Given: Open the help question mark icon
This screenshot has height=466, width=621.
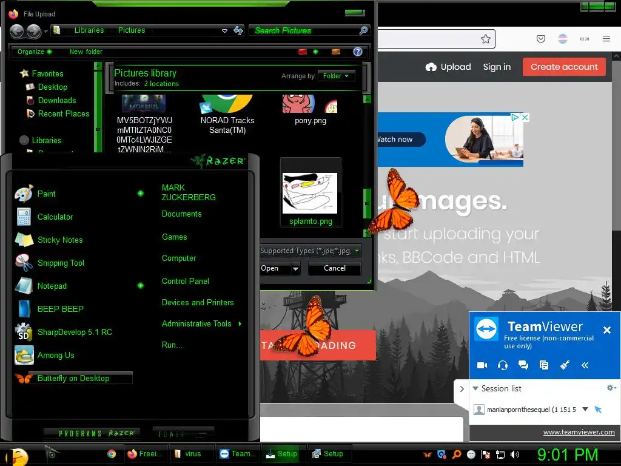Looking at the screenshot, I should 358,52.
